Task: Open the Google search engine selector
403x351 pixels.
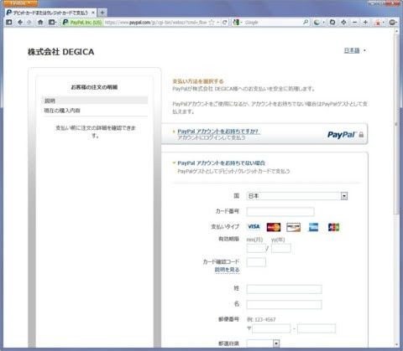Action: click(x=238, y=23)
